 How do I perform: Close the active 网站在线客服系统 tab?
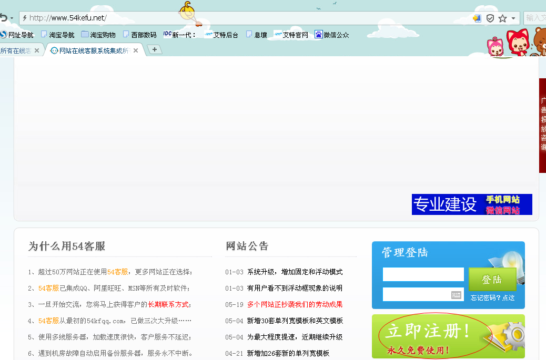136,50
